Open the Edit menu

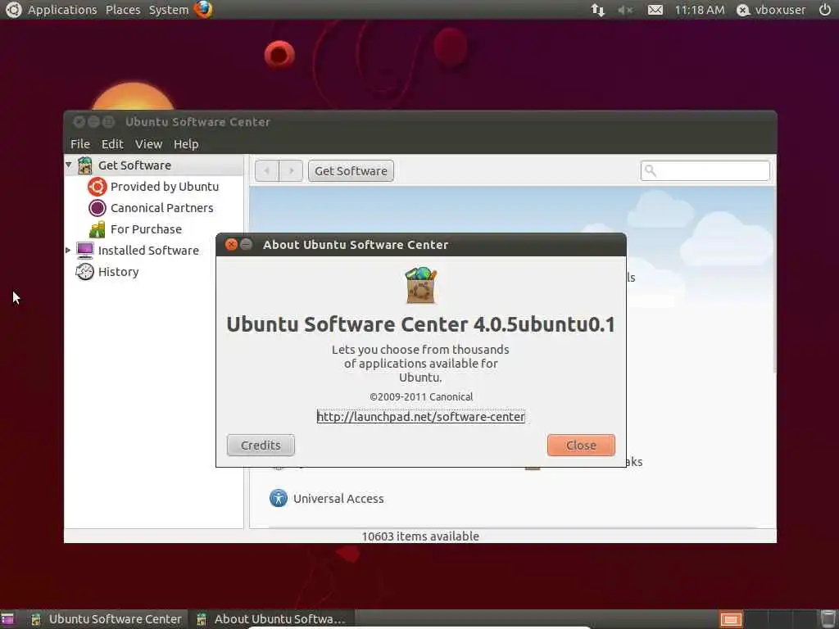[x=112, y=144]
